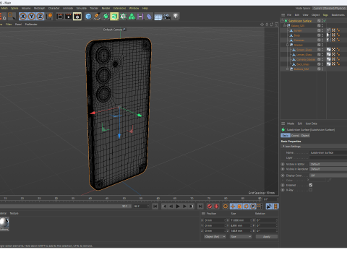Toggle Scale keyframing icon
This screenshot has height=260, width=347.
tap(239, 207)
